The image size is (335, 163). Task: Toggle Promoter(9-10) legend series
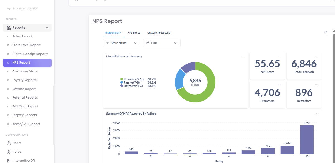(133, 79)
